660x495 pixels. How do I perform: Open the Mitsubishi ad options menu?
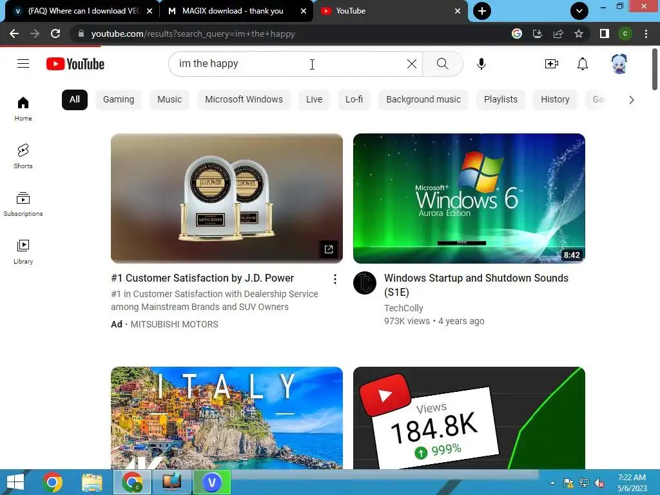335,279
